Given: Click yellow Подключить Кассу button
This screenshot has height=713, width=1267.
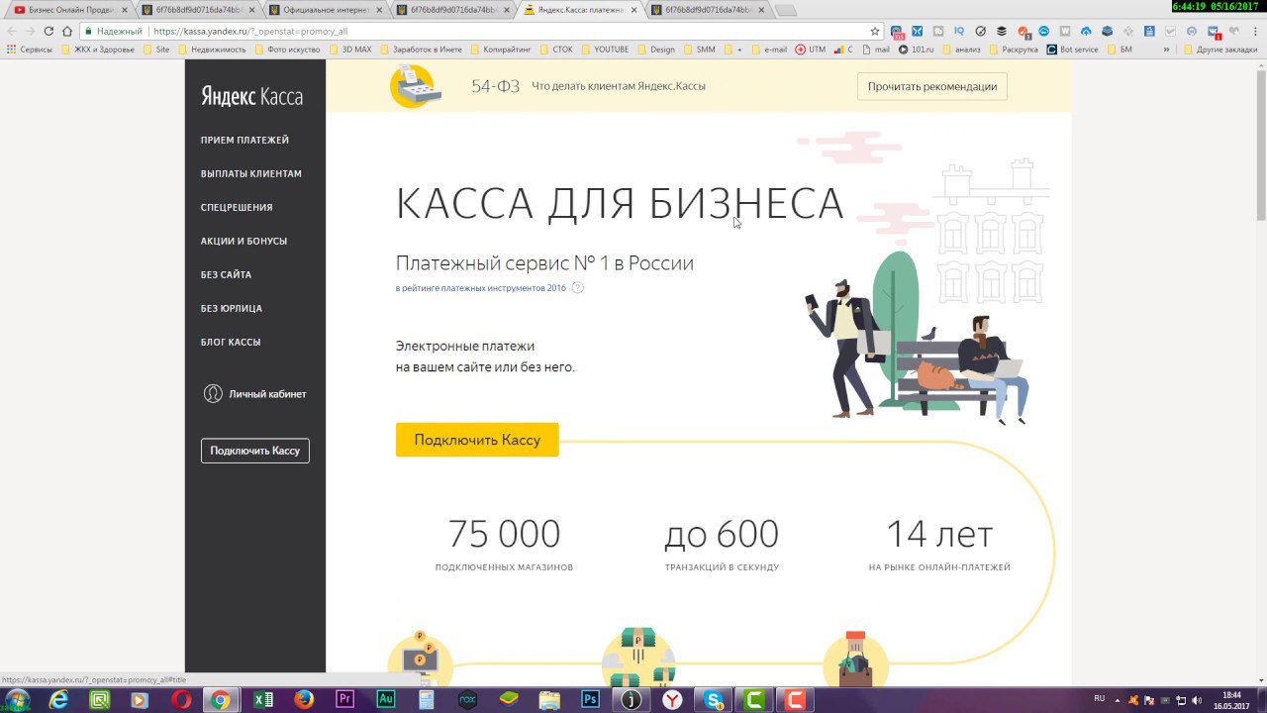Looking at the screenshot, I should (477, 440).
